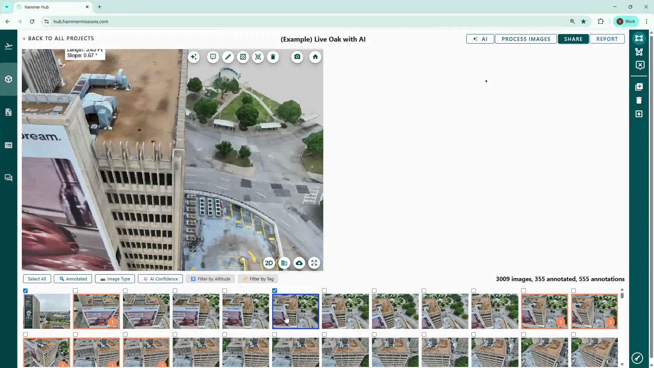Viewport: 654px width, 368px height.
Task: Open the REPORT view
Action: (607, 39)
